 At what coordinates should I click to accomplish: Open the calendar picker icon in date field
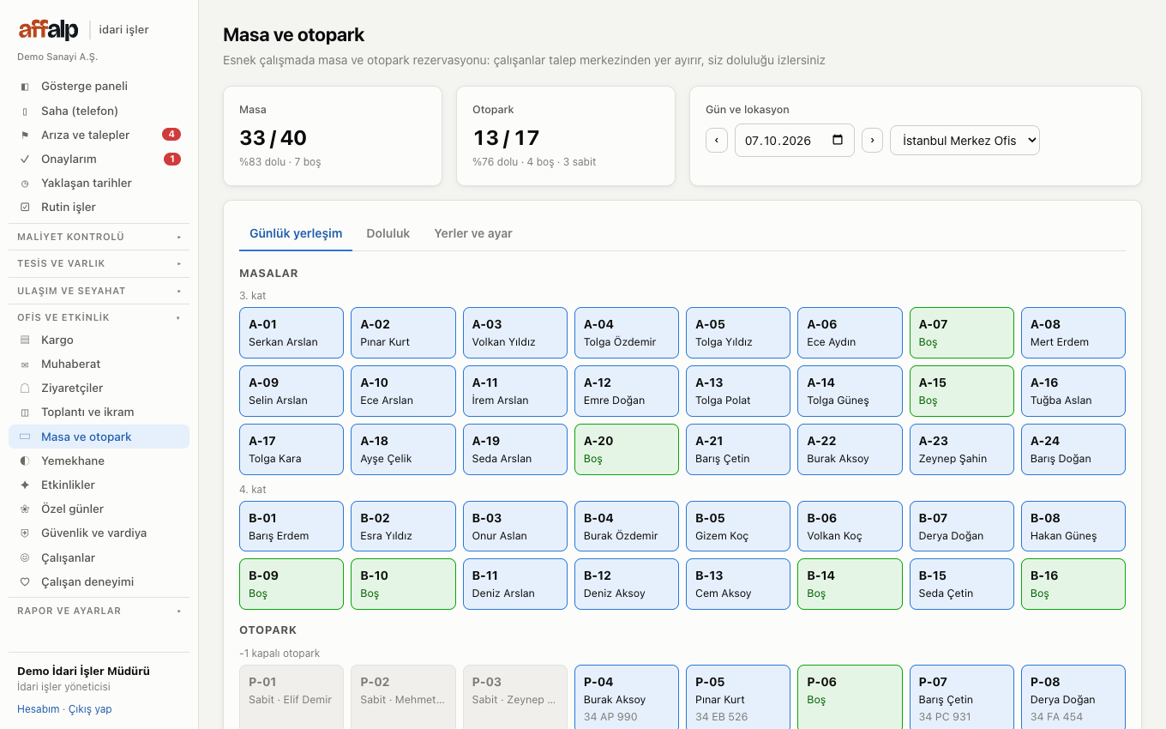[x=838, y=141]
